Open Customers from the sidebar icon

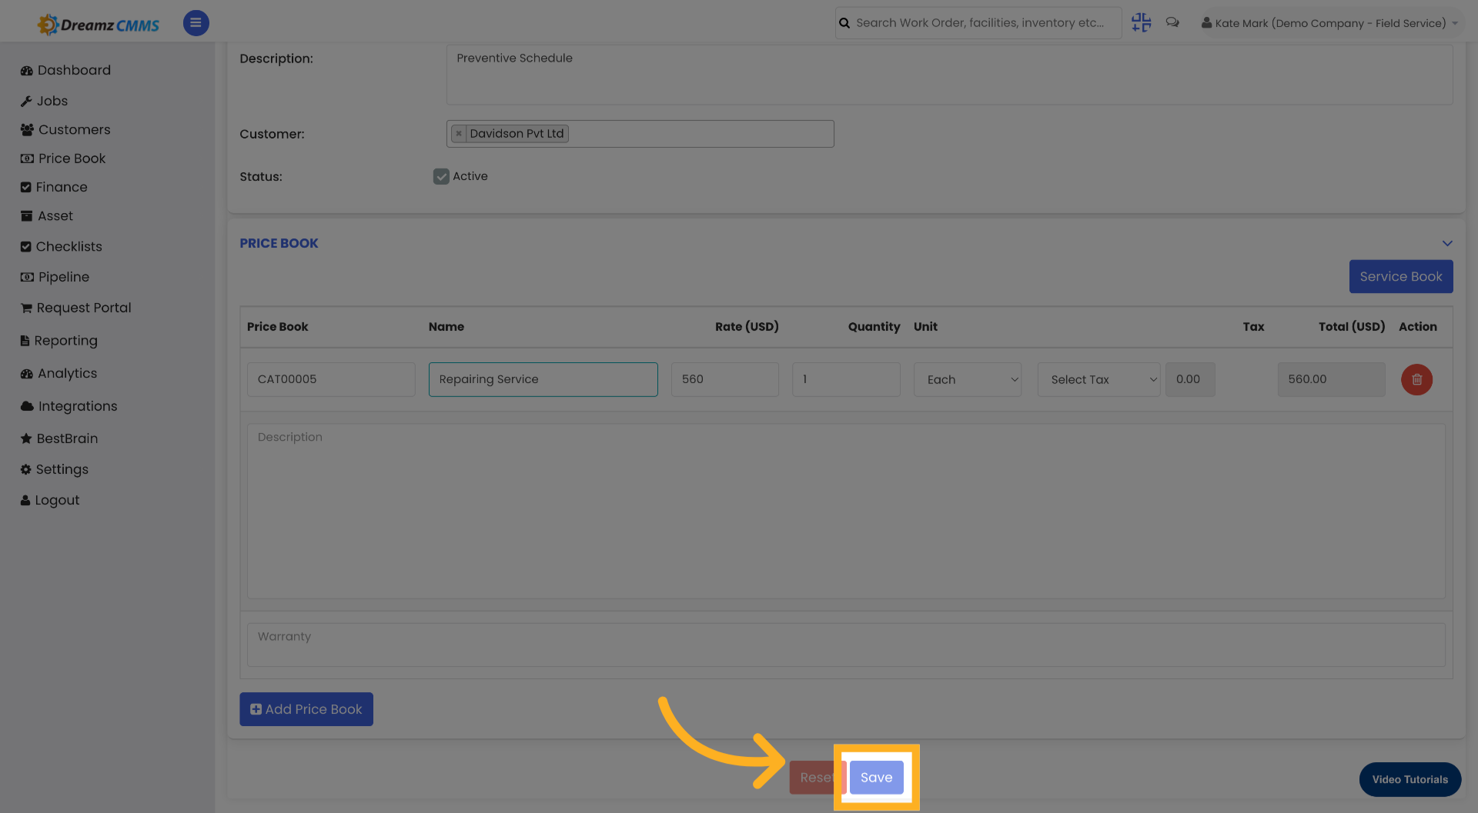(26, 129)
